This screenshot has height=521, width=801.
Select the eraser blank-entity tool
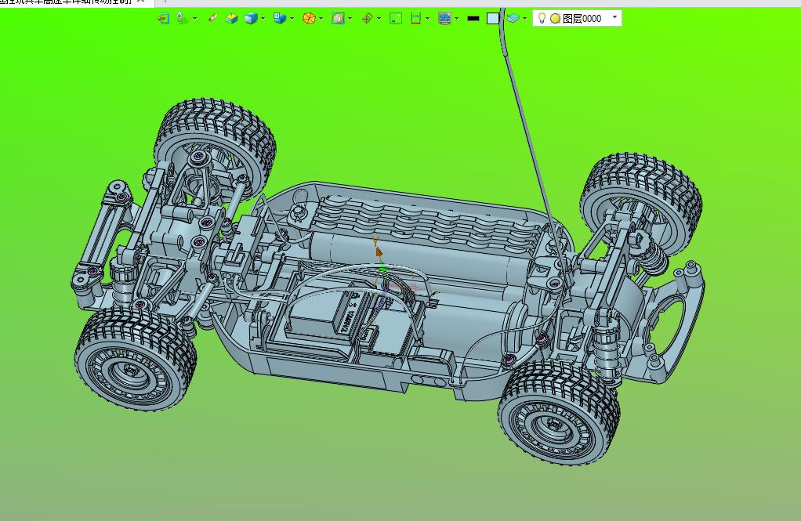click(212, 18)
